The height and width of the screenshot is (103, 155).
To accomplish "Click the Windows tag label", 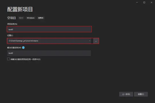I will tap(31, 18).
